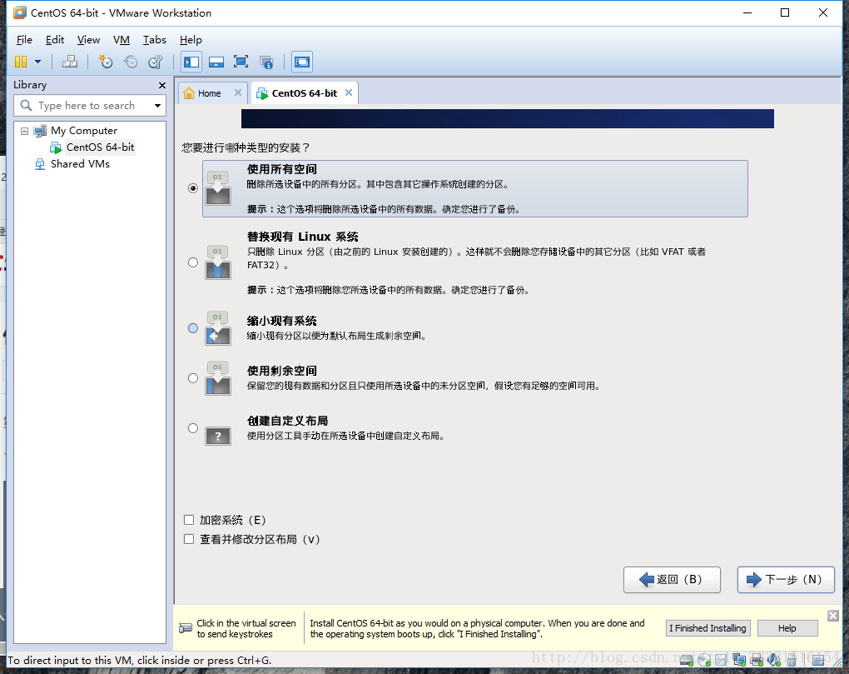The width and height of the screenshot is (849, 674).
Task: Select the 缩小现有系统 radio option
Action: (x=193, y=328)
